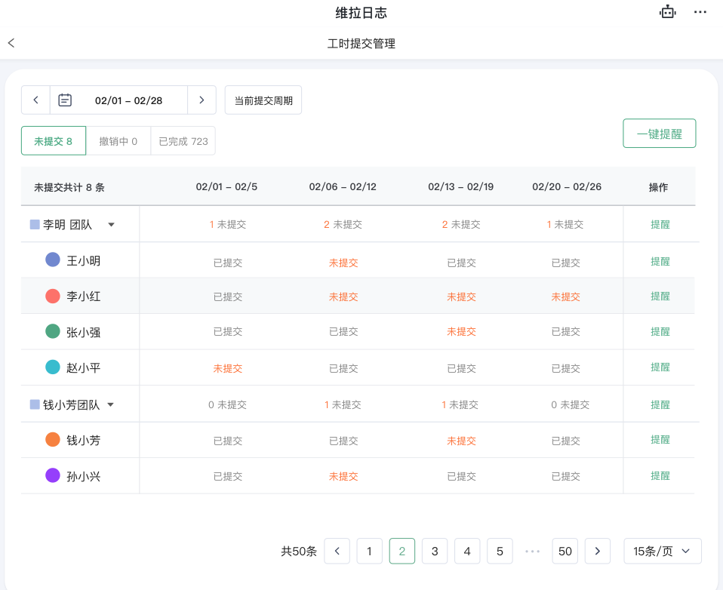Open the three-dot more options menu
This screenshot has width=723, height=590.
[700, 12]
